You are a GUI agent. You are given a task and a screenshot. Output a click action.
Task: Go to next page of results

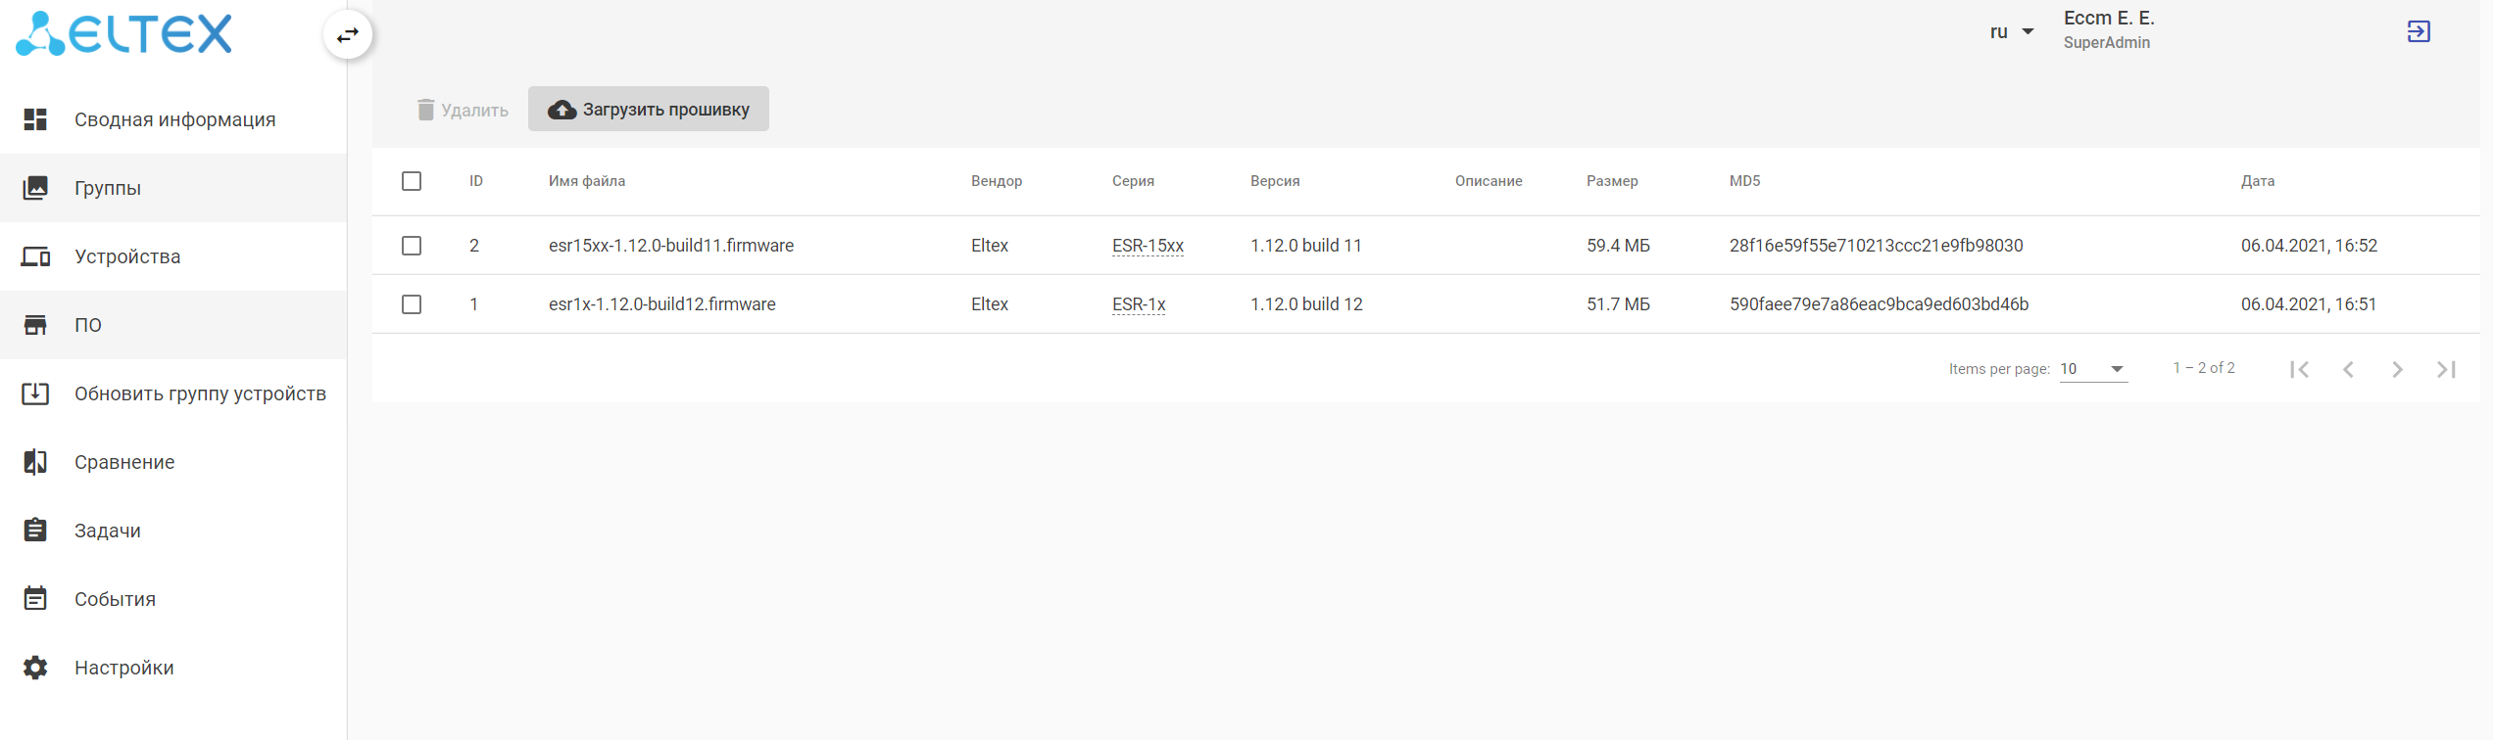coord(2397,369)
